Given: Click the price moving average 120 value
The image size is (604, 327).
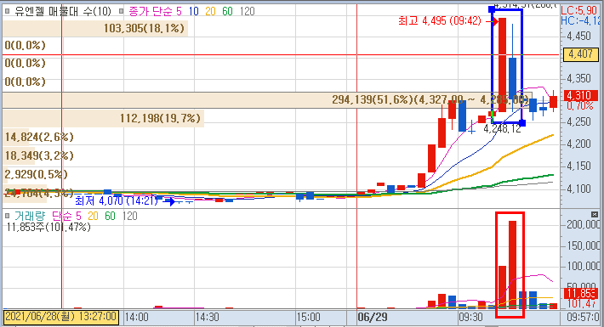Looking at the screenshot, I should (x=247, y=11).
